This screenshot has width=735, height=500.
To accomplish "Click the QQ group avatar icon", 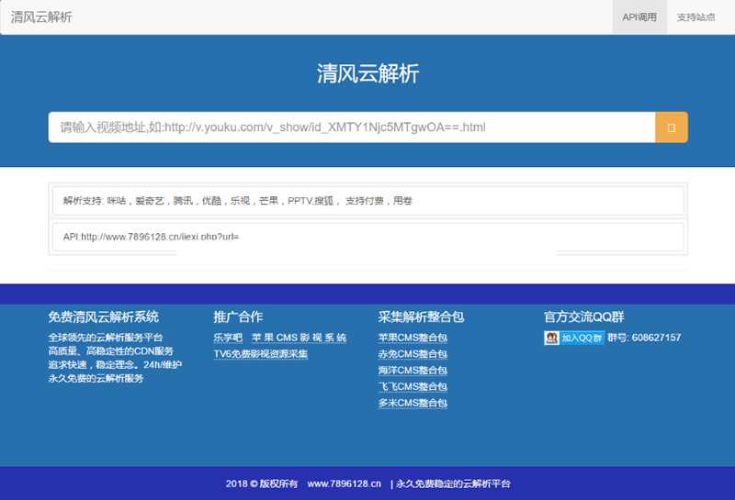I will click(x=552, y=338).
